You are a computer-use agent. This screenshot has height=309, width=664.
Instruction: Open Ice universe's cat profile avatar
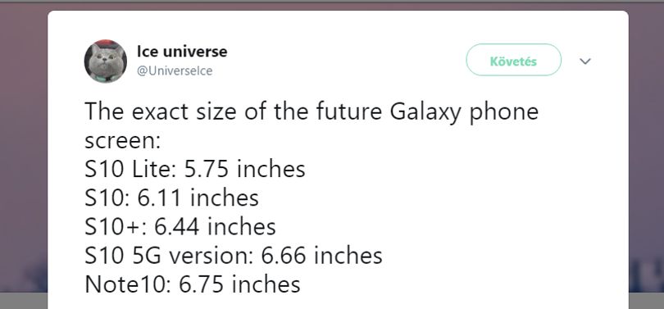coord(106,61)
